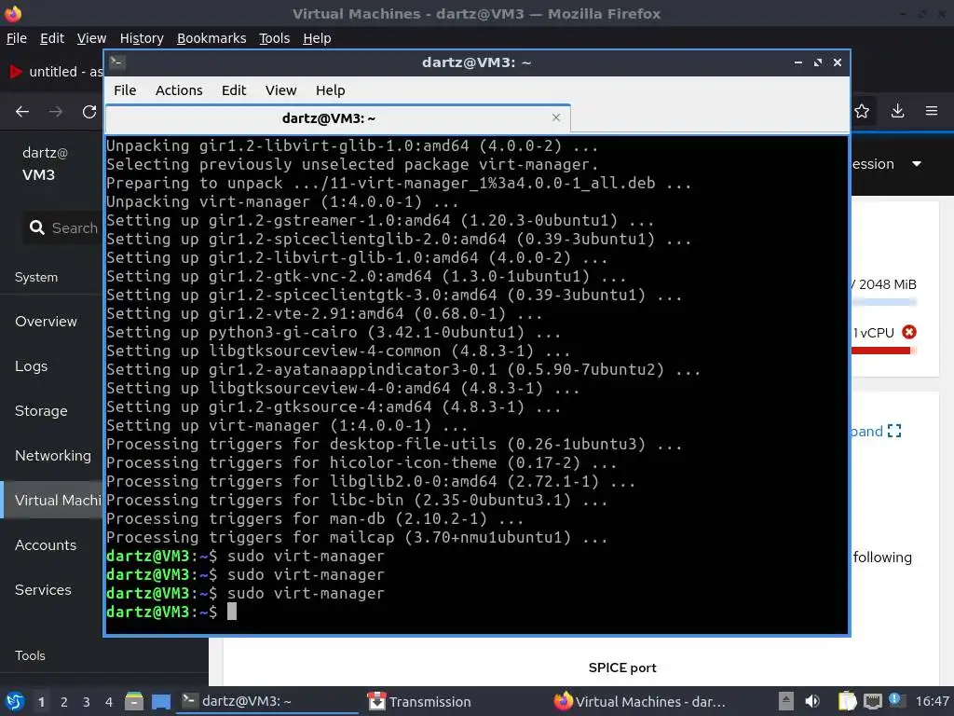This screenshot has width=954, height=716.
Task: Click the red vCPU error icon
Action: tap(909, 332)
